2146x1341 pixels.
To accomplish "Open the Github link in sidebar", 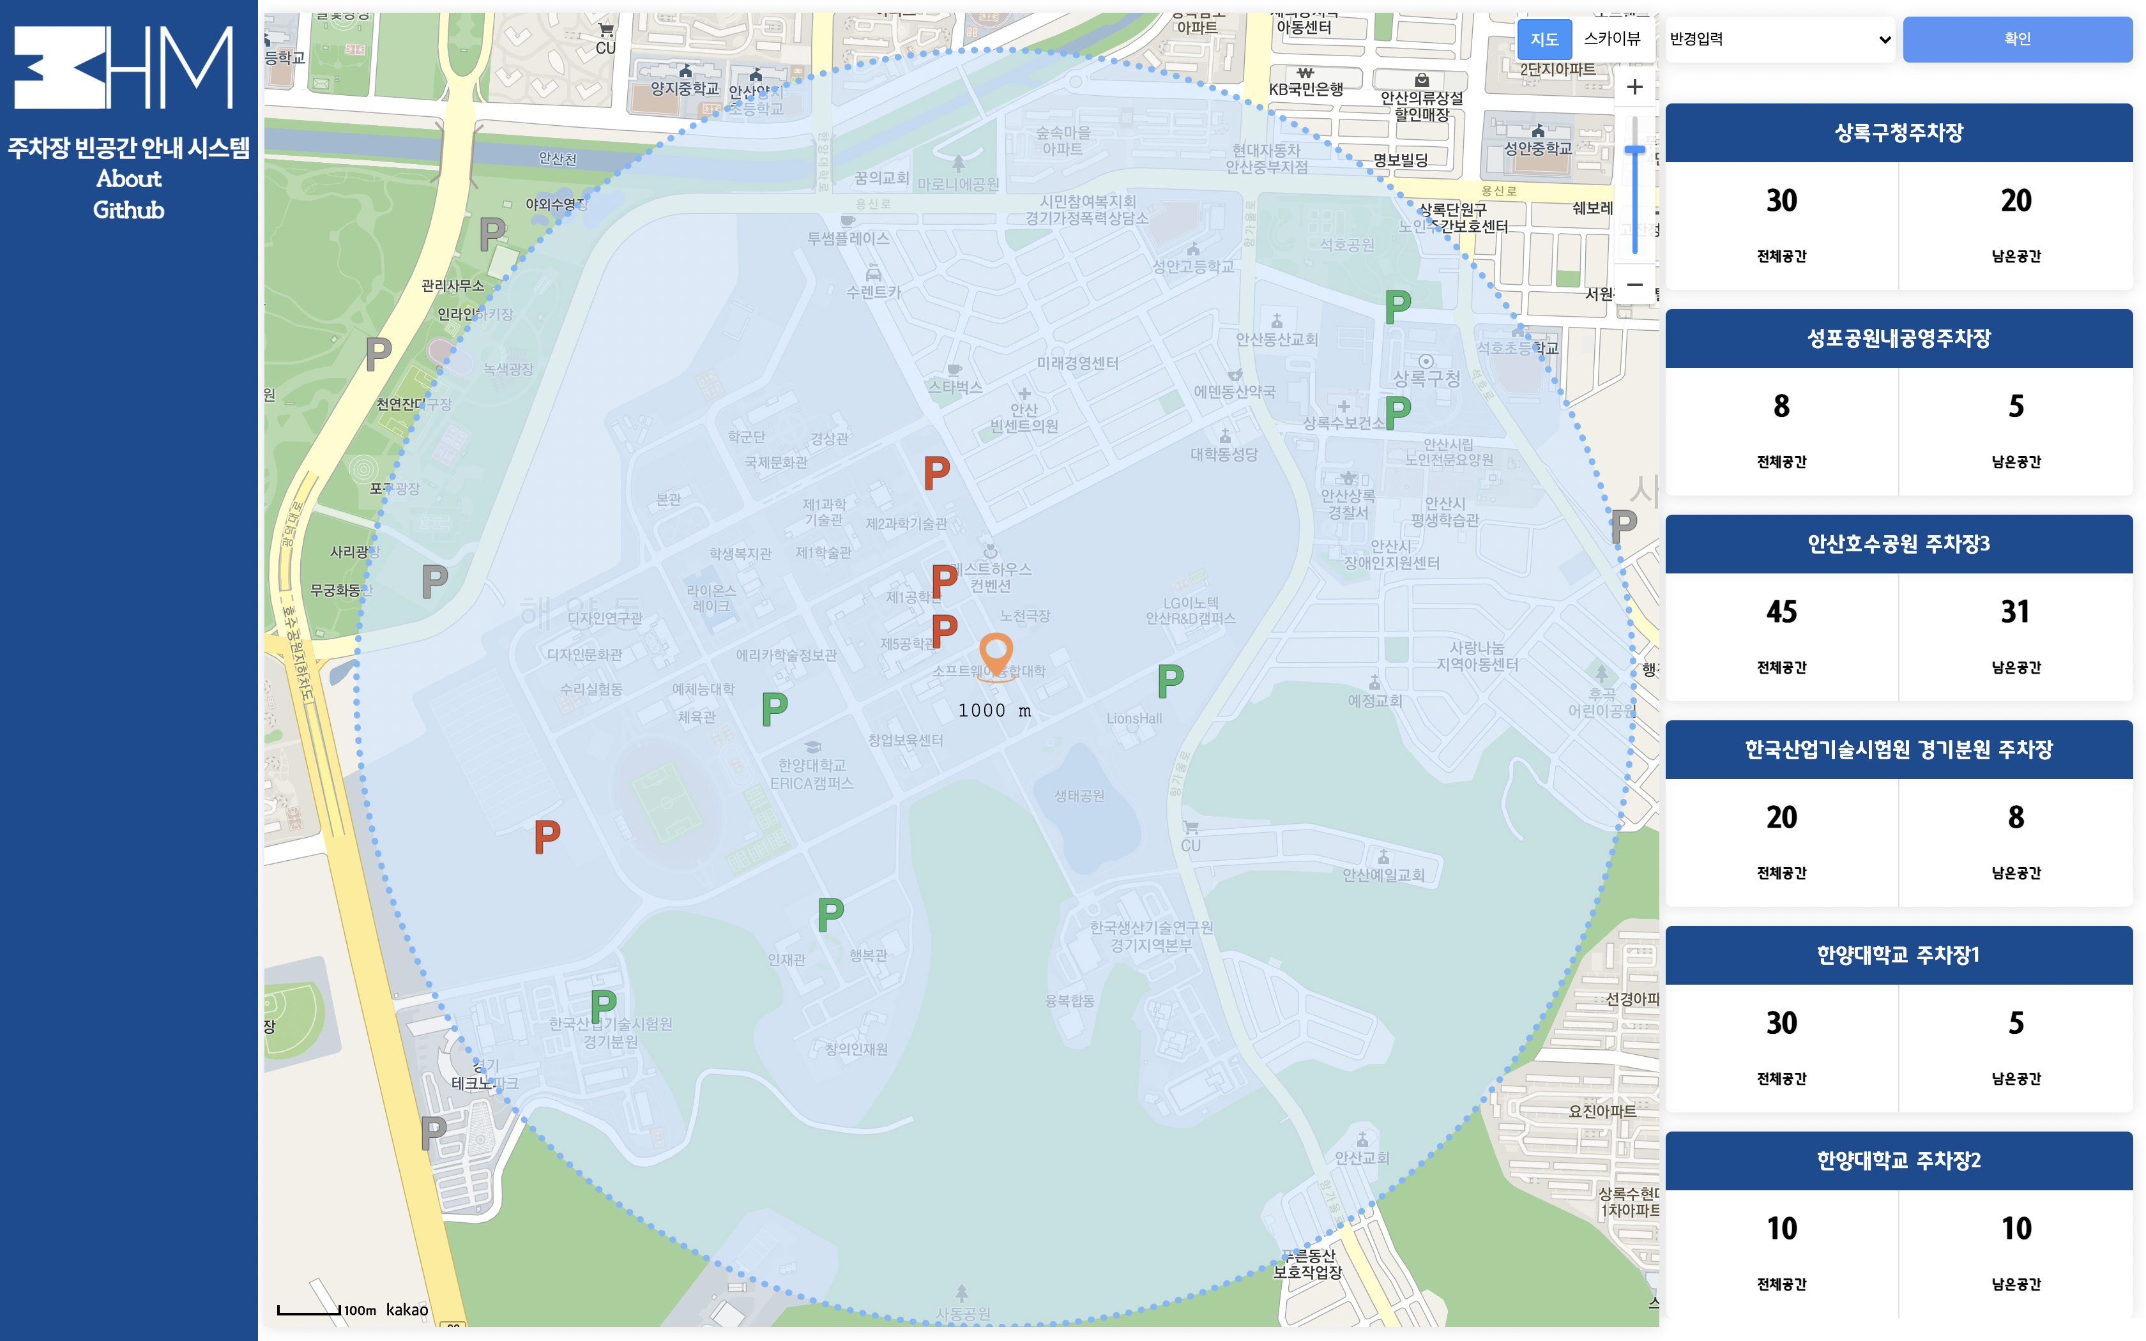I will (x=128, y=210).
